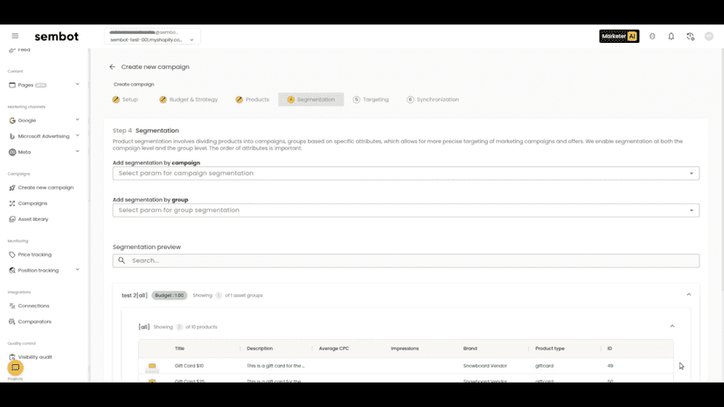
Task: Select the Segmentation step tab
Action: pos(310,100)
